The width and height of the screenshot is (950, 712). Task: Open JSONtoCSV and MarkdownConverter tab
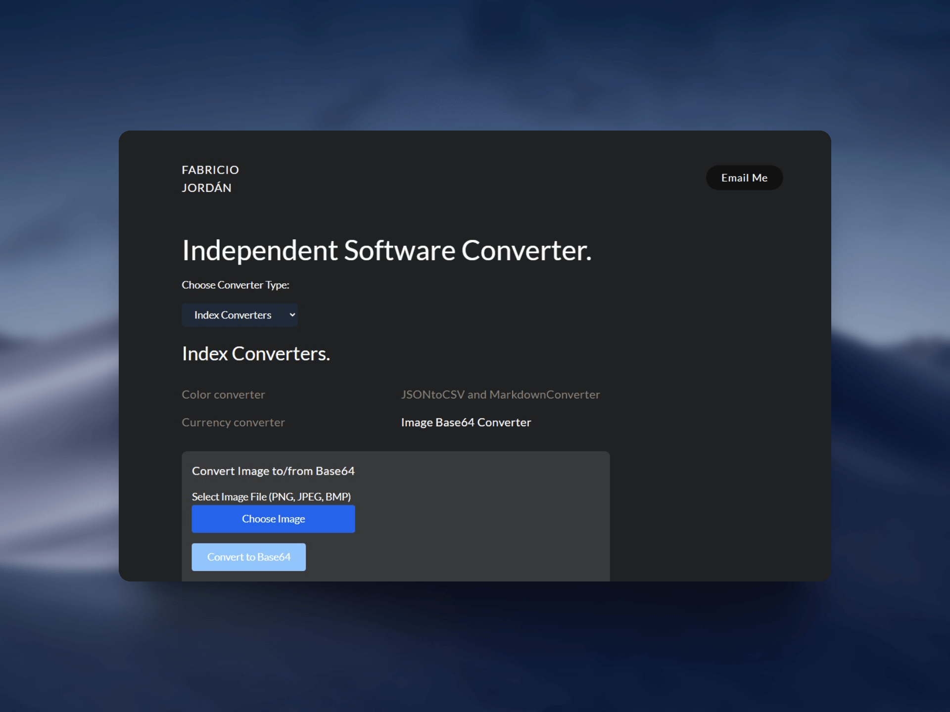click(x=500, y=395)
